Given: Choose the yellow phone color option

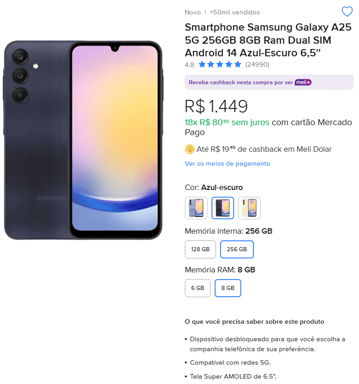Looking at the screenshot, I should [249, 208].
